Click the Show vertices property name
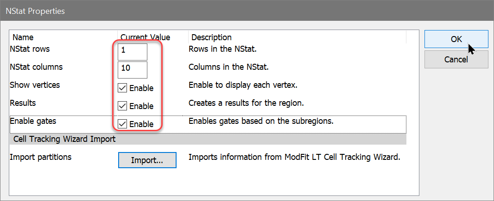The height and width of the screenshot is (201, 494). 35,85
